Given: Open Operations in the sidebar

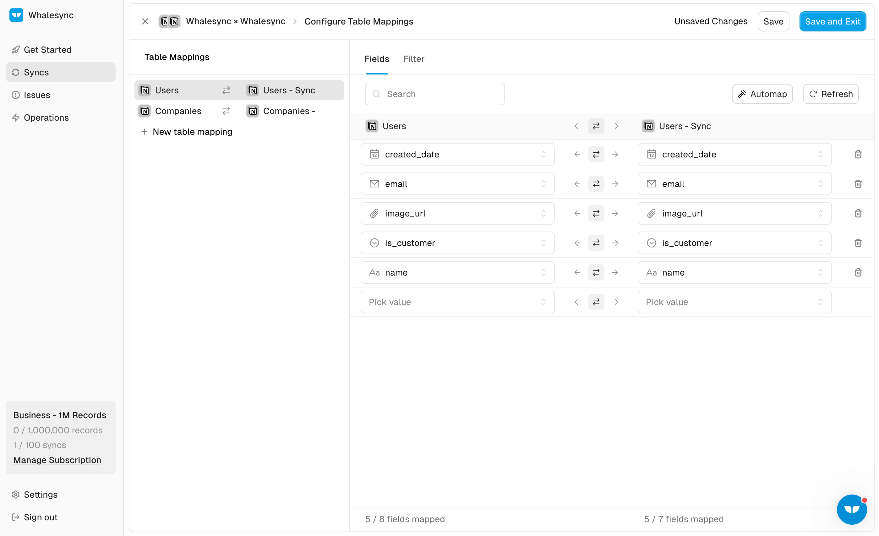Looking at the screenshot, I should pos(60,118).
